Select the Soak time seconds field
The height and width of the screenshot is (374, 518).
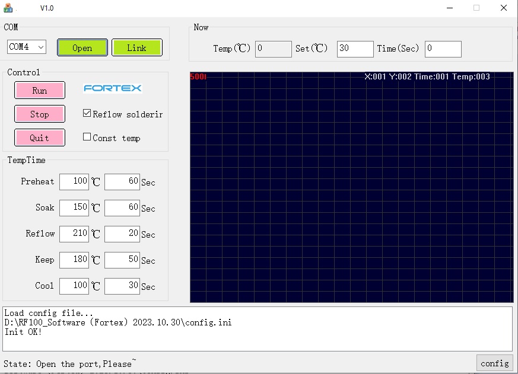pos(122,208)
